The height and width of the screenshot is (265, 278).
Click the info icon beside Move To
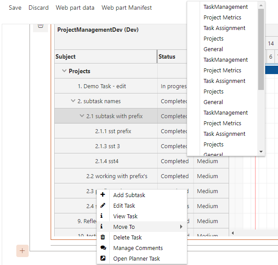pos(101,226)
